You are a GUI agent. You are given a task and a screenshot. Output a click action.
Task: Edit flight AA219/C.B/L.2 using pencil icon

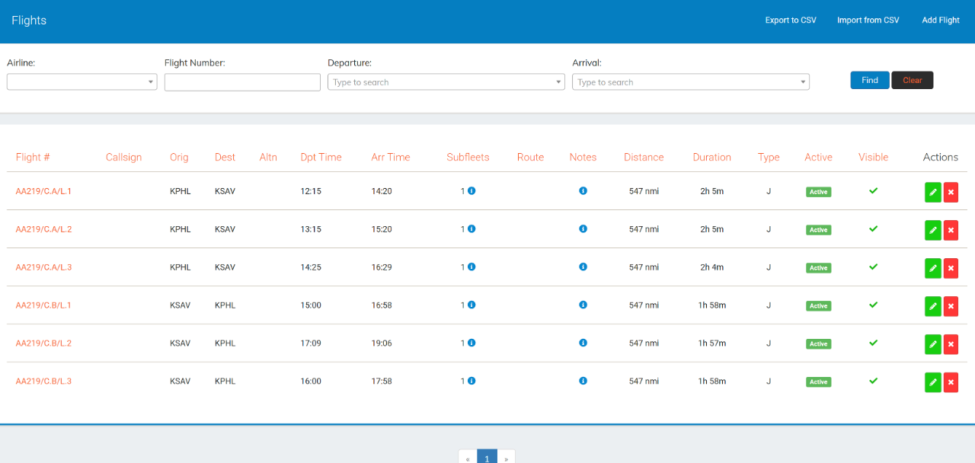pyautogui.click(x=932, y=344)
